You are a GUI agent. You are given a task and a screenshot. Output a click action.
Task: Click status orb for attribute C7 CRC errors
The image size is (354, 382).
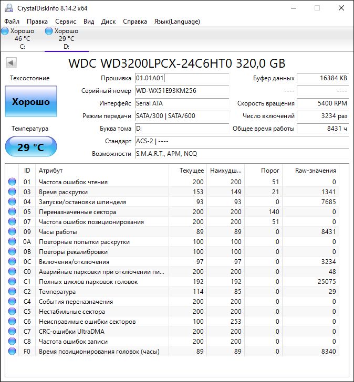(12, 332)
